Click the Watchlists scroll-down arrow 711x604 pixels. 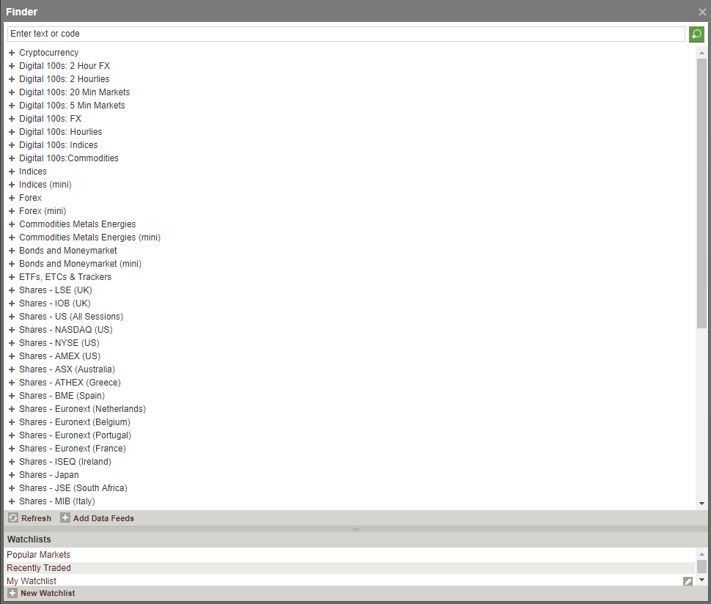[701, 580]
